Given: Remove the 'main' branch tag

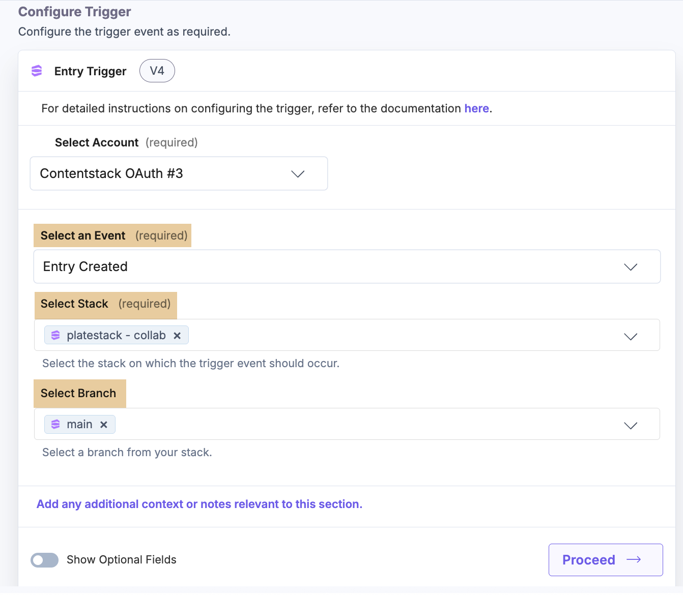Looking at the screenshot, I should pyautogui.click(x=104, y=425).
